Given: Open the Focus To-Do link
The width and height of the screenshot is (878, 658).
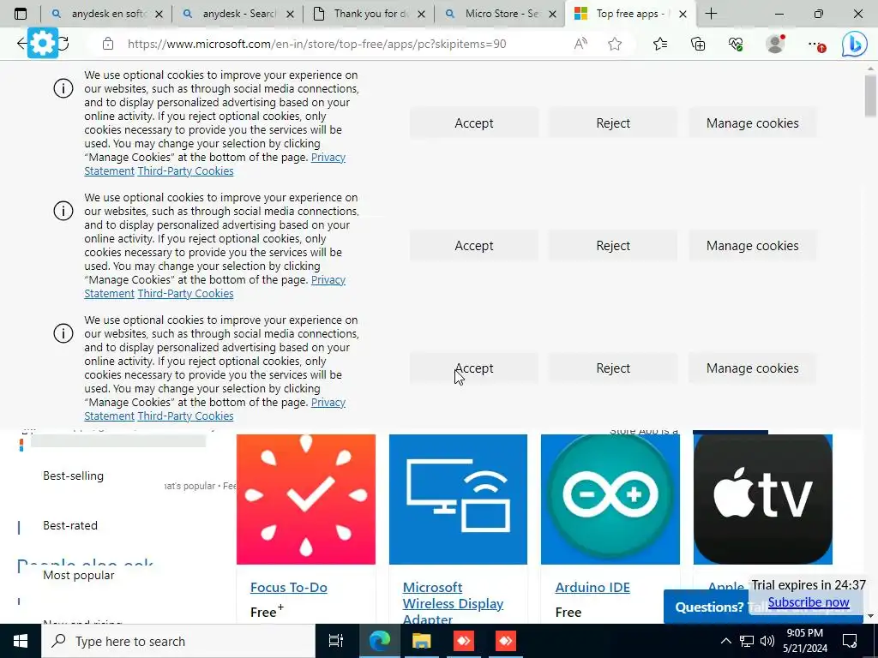Looking at the screenshot, I should [288, 588].
